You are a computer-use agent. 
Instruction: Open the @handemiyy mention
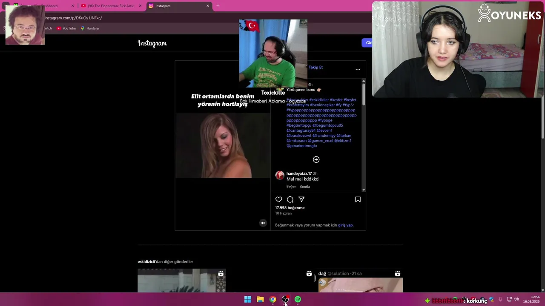pyautogui.click(x=324, y=136)
